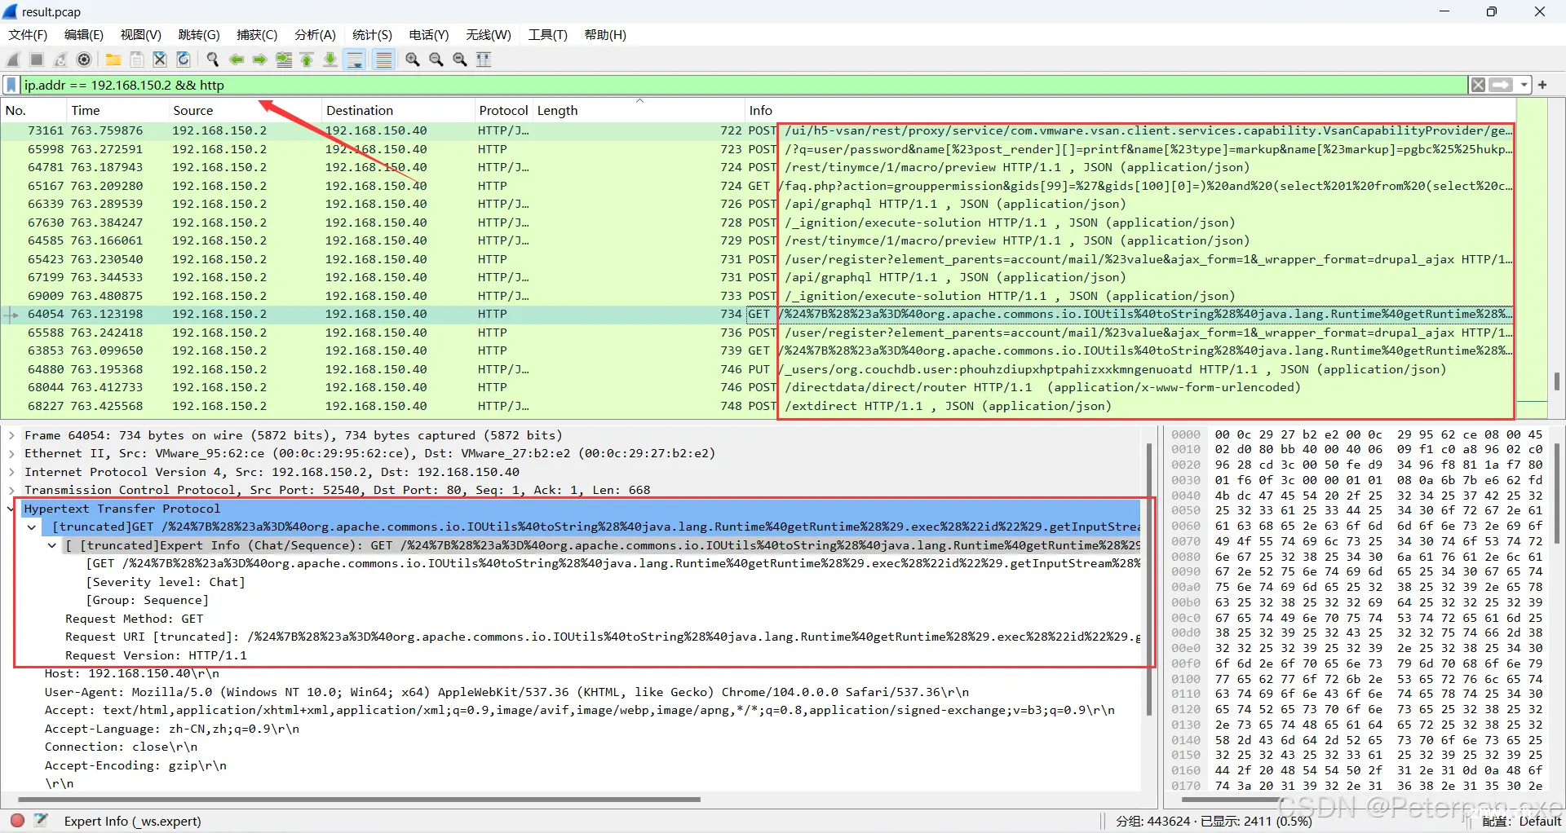Screen dimensions: 1566x833
Task: Open capture file properties status icon
Action: 41,821
